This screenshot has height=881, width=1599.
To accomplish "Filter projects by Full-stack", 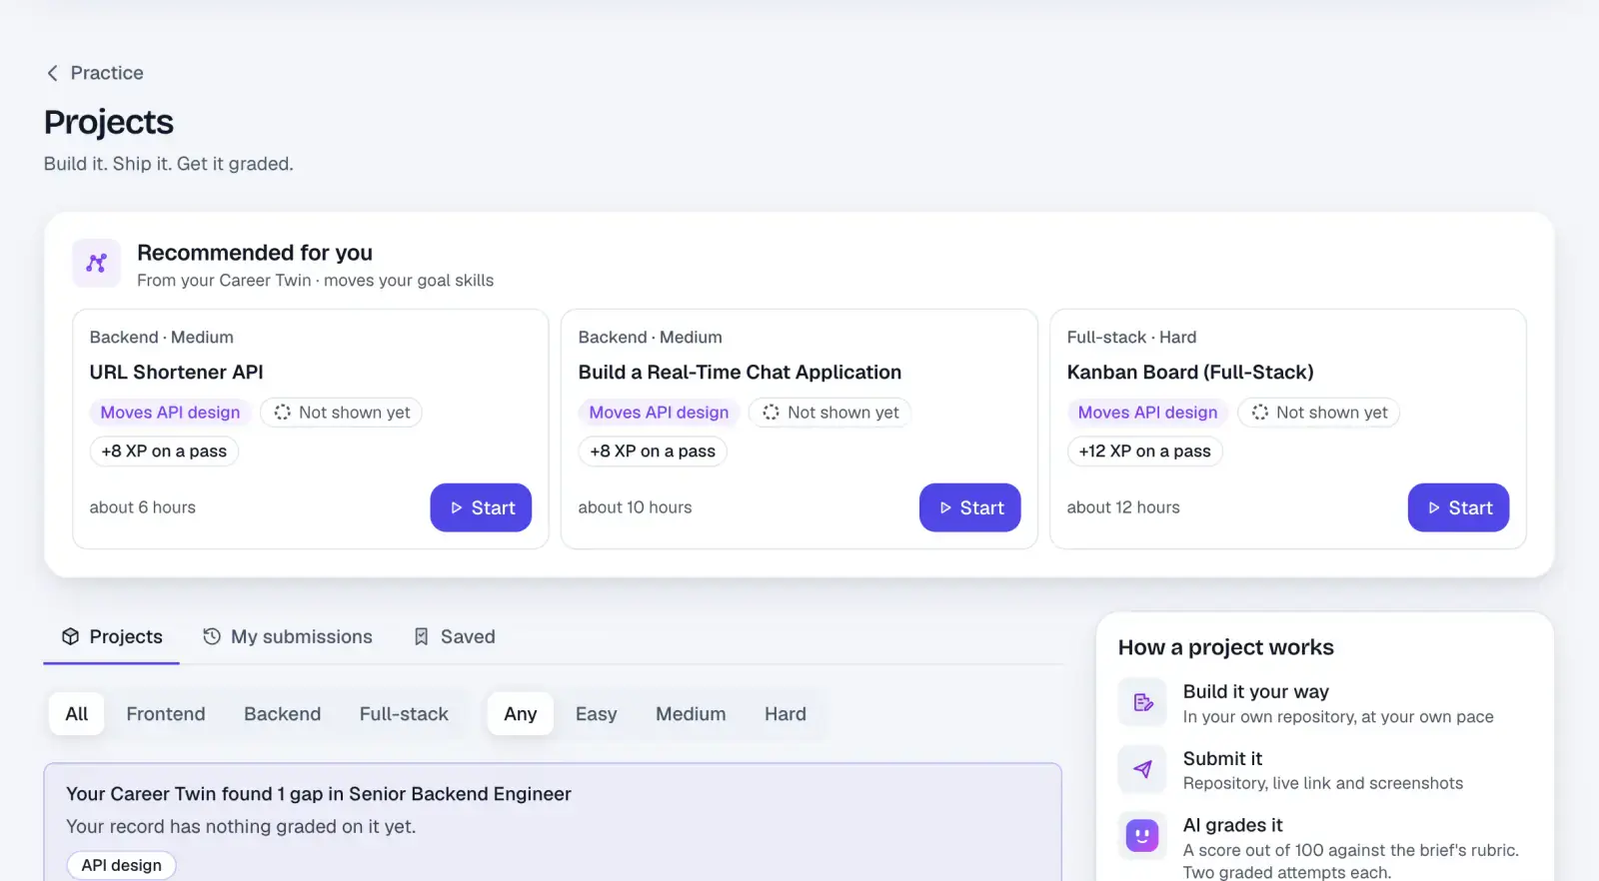I will [x=404, y=714].
